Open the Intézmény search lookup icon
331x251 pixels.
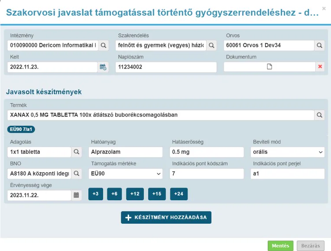pos(104,46)
